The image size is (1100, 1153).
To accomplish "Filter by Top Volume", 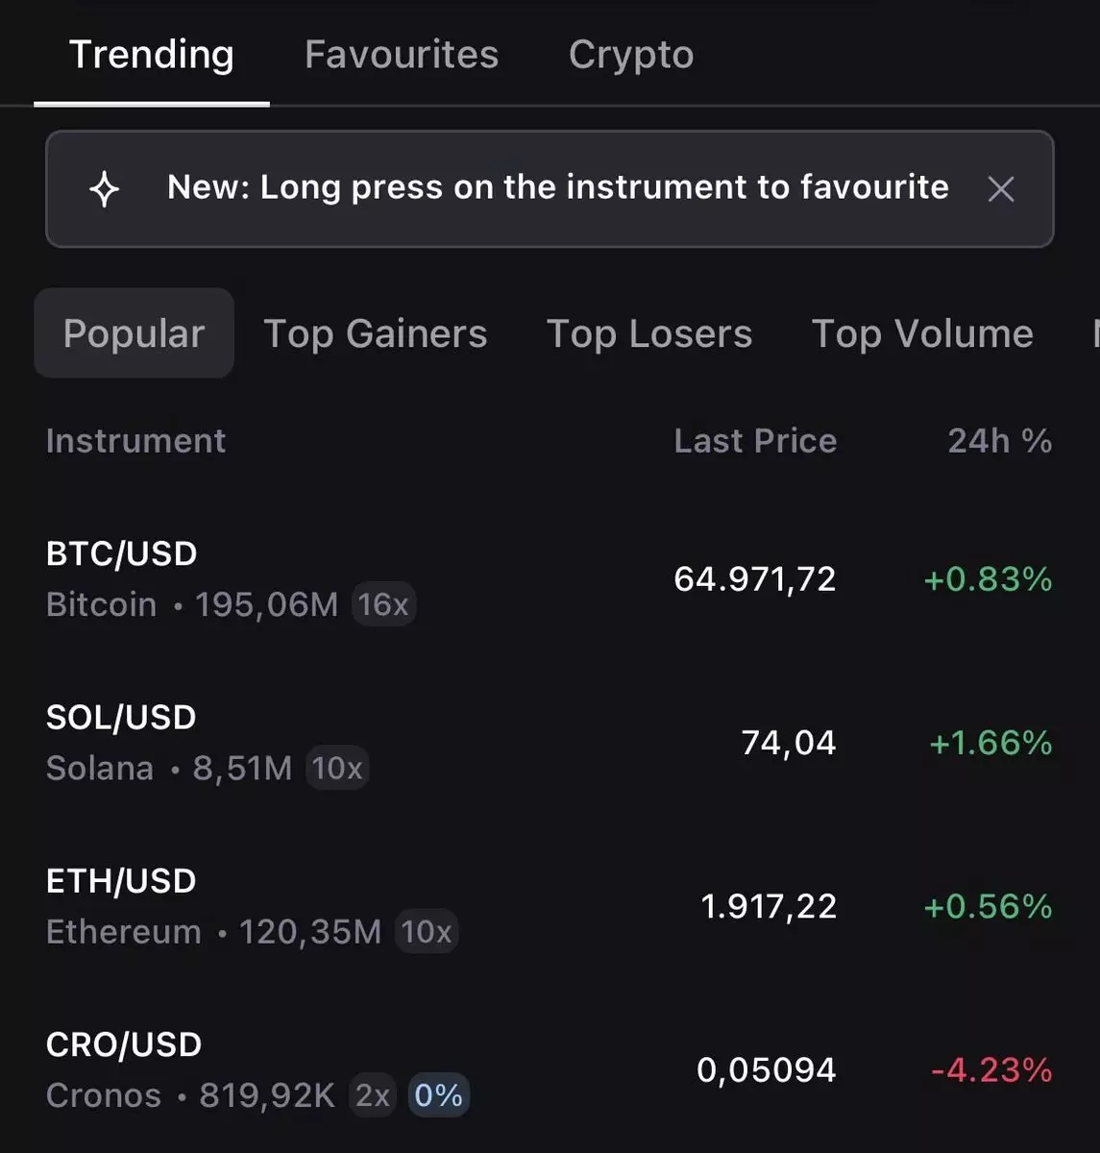I will (x=922, y=334).
